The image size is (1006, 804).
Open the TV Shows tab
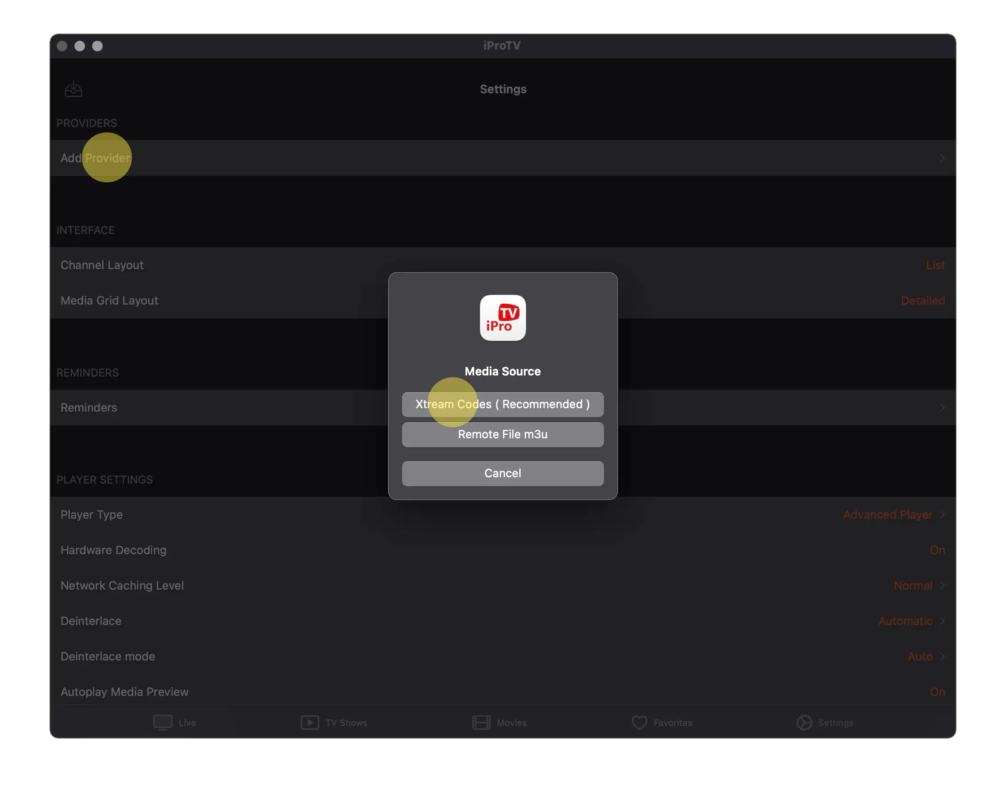pos(334,723)
